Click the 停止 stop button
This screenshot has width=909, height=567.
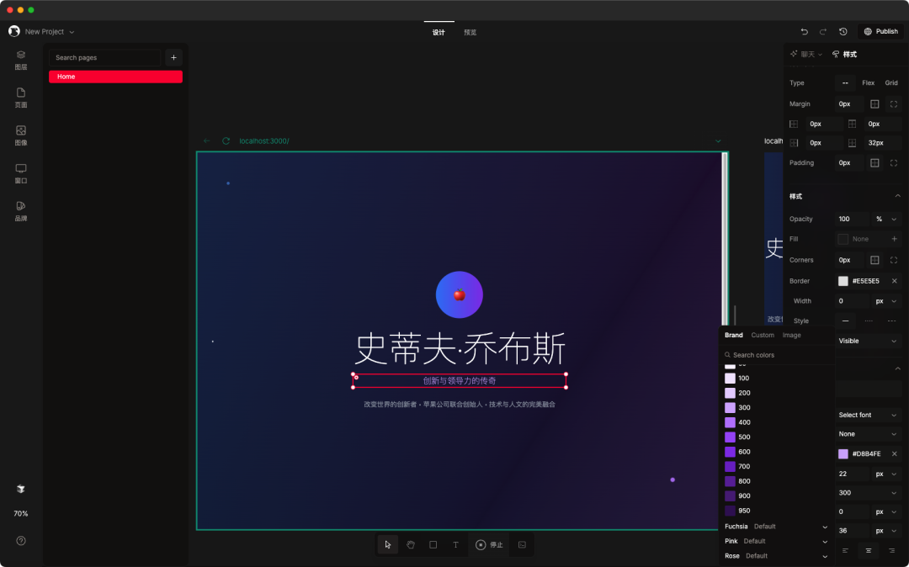(x=489, y=544)
